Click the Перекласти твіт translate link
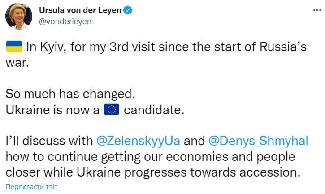 click(x=31, y=186)
